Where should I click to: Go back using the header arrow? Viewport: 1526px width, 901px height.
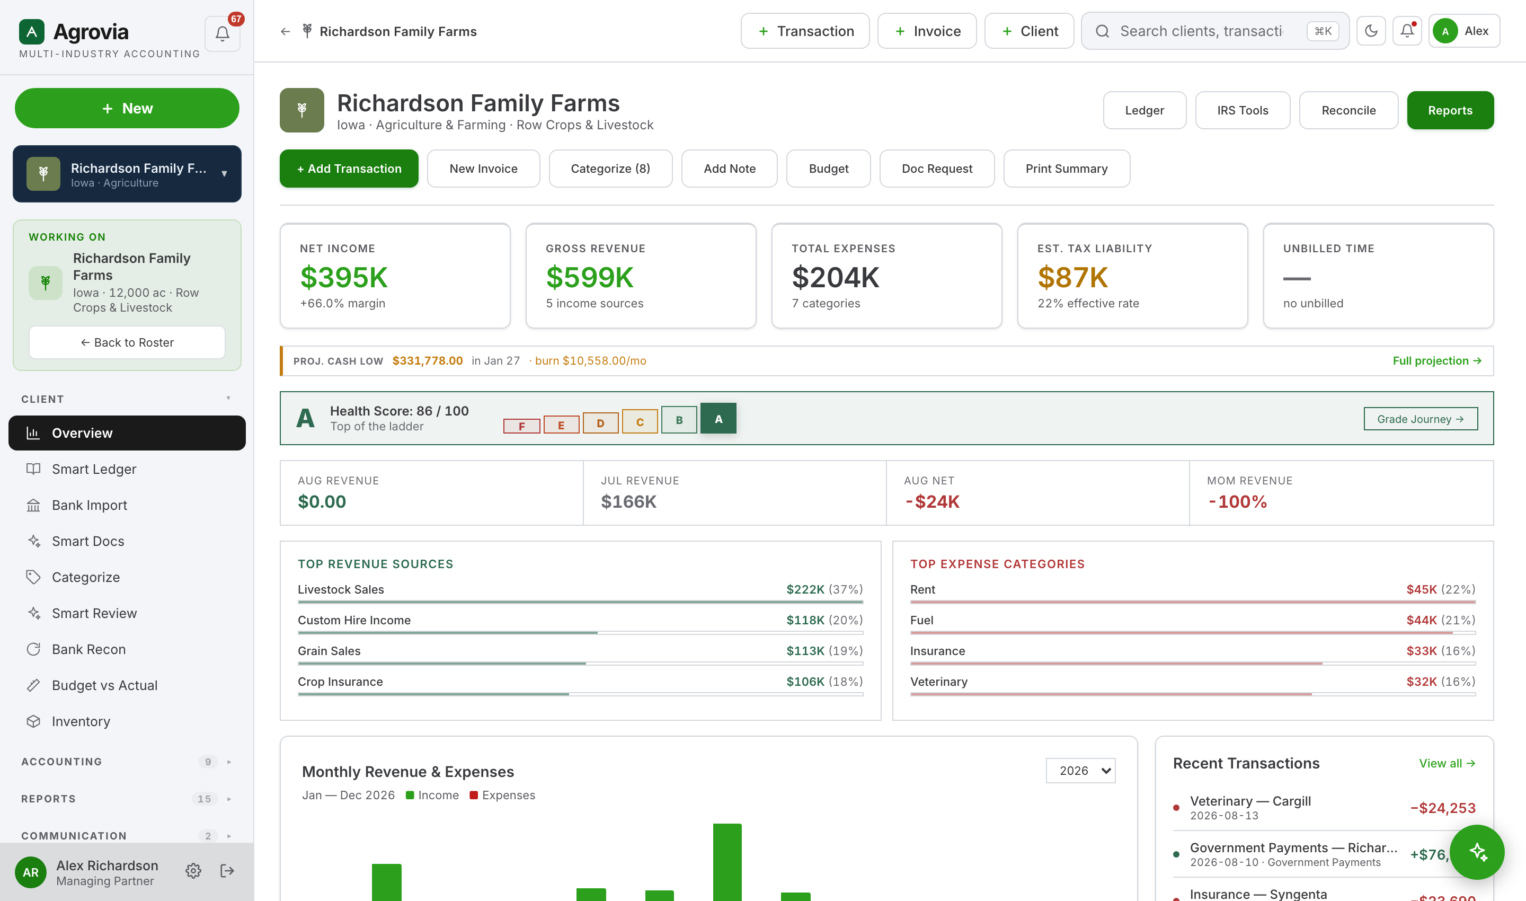click(x=285, y=32)
